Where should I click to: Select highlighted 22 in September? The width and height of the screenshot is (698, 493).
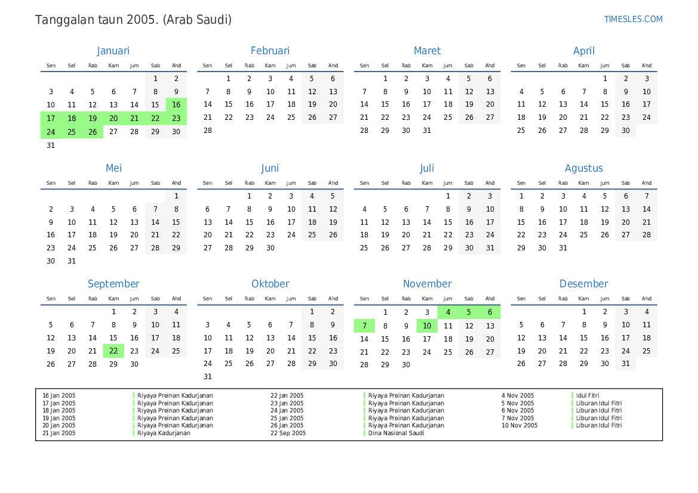click(113, 352)
